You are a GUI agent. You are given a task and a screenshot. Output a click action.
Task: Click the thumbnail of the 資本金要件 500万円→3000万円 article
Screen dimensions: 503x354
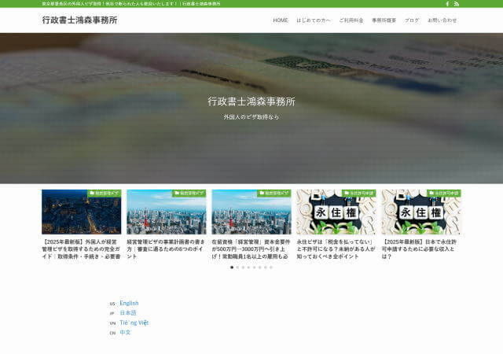(x=251, y=212)
